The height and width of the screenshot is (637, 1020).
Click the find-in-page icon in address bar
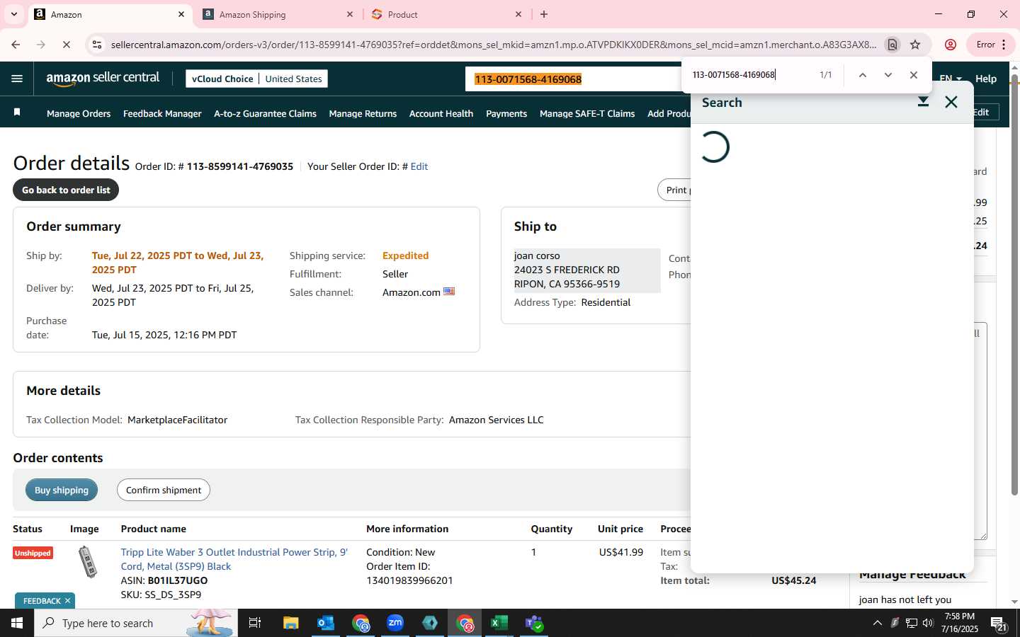tap(892, 45)
